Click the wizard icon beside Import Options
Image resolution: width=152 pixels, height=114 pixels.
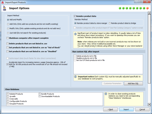pyautogui.click(x=4, y=8)
